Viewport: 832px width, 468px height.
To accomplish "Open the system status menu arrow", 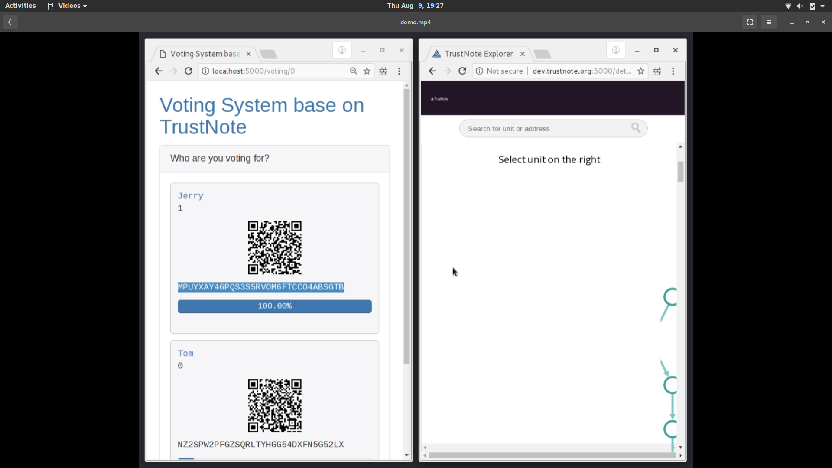I will point(822,6).
